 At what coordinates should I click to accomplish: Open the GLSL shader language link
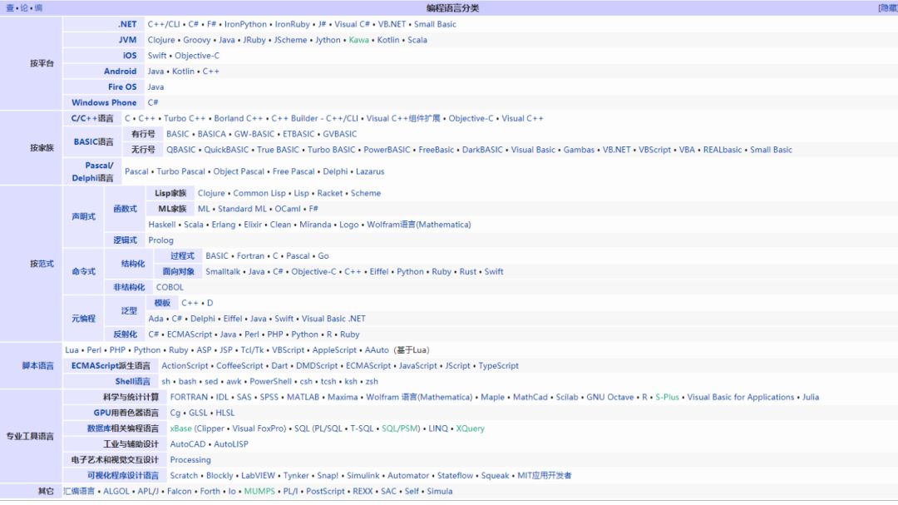(198, 413)
